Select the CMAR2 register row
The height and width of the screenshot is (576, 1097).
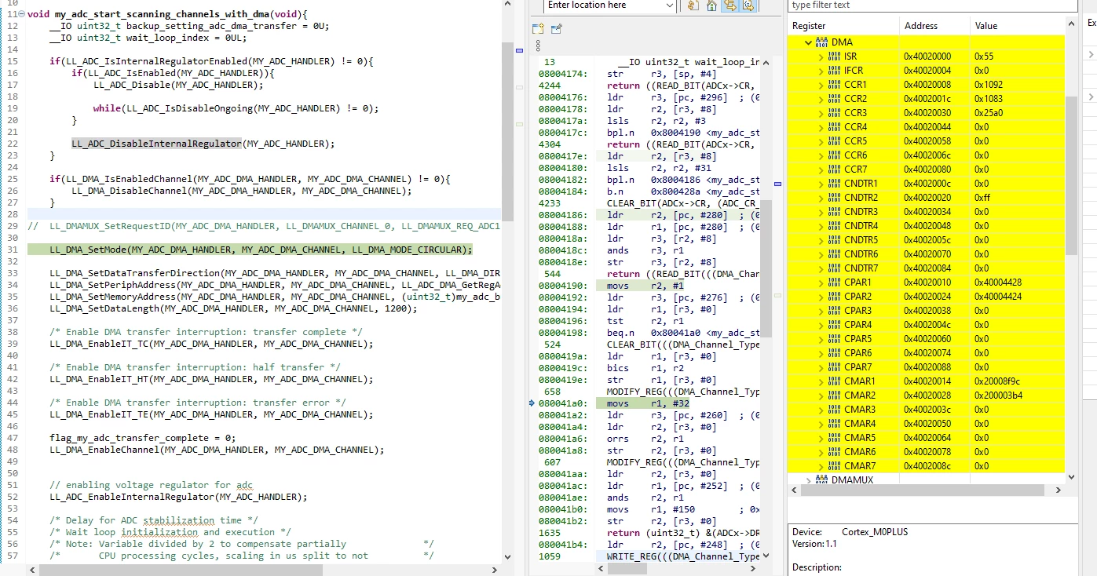click(x=926, y=396)
